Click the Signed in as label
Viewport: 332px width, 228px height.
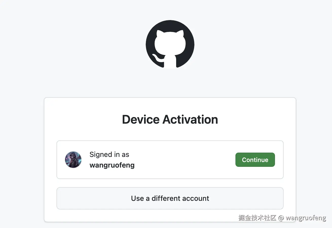click(109, 154)
